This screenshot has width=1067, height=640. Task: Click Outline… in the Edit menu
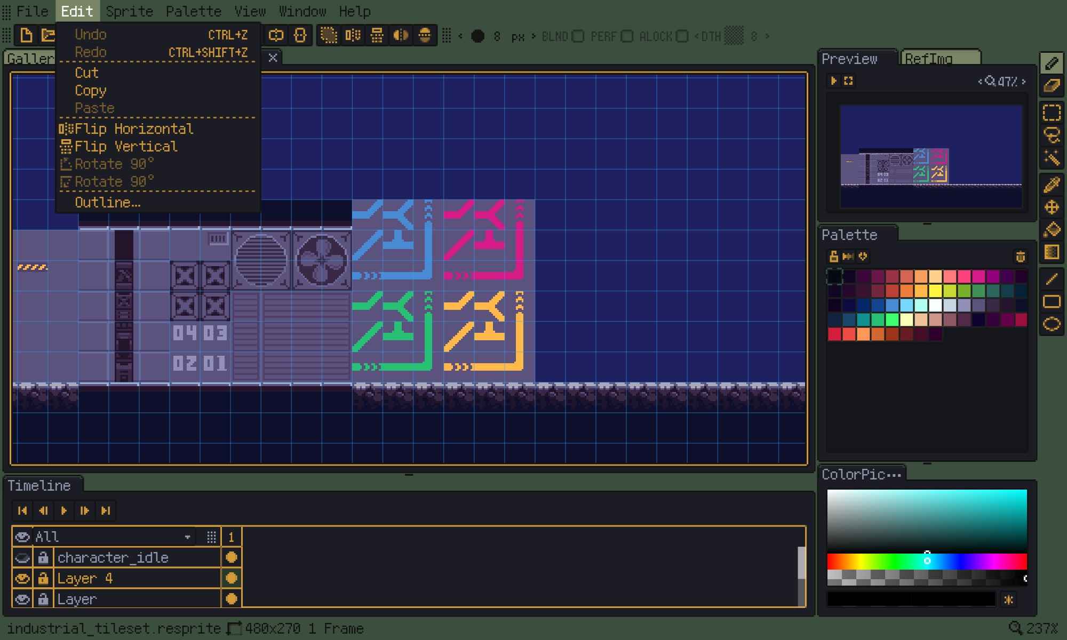click(107, 203)
